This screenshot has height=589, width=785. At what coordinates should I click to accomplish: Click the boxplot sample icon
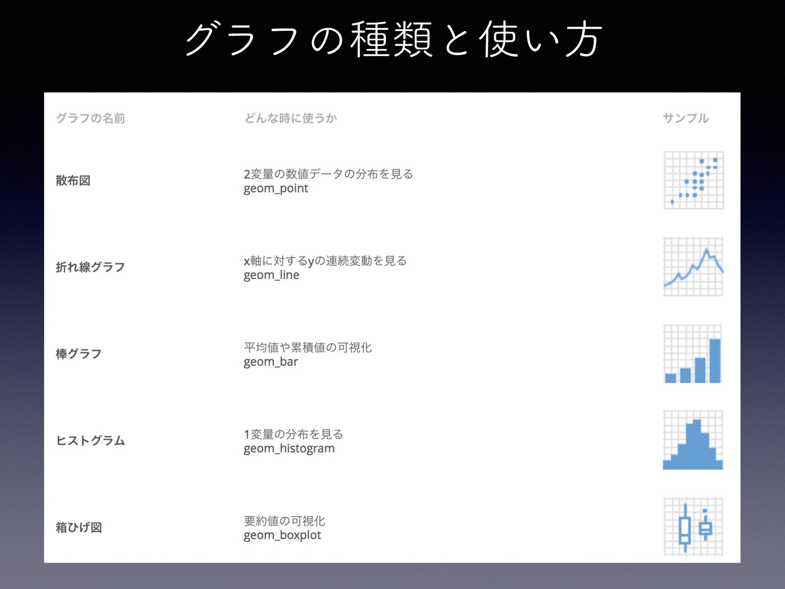(x=693, y=526)
